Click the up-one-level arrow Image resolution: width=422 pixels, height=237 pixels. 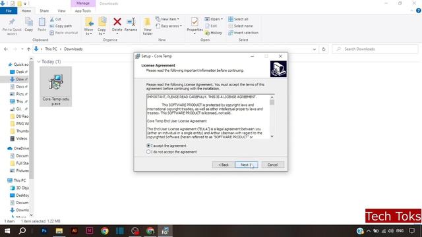tap(28, 49)
